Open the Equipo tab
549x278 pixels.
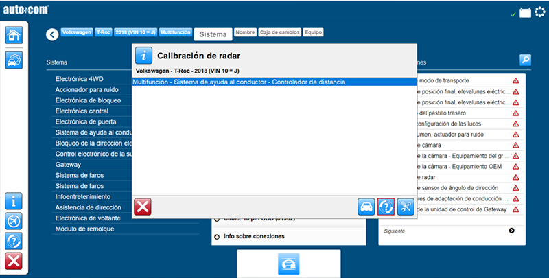313,32
